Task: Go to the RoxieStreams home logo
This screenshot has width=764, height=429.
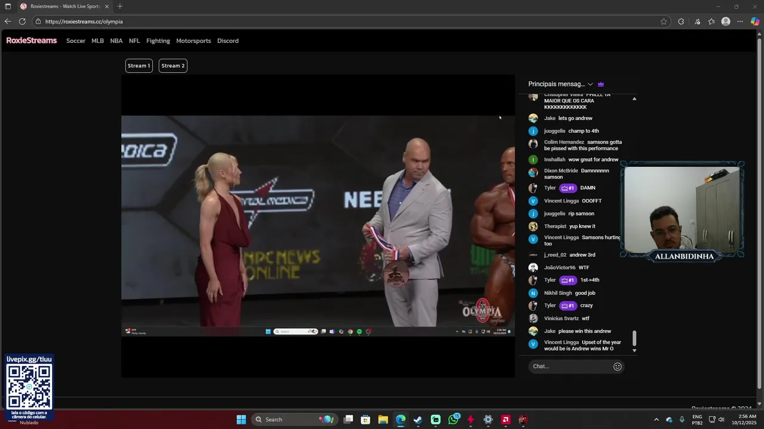Action: (32, 41)
